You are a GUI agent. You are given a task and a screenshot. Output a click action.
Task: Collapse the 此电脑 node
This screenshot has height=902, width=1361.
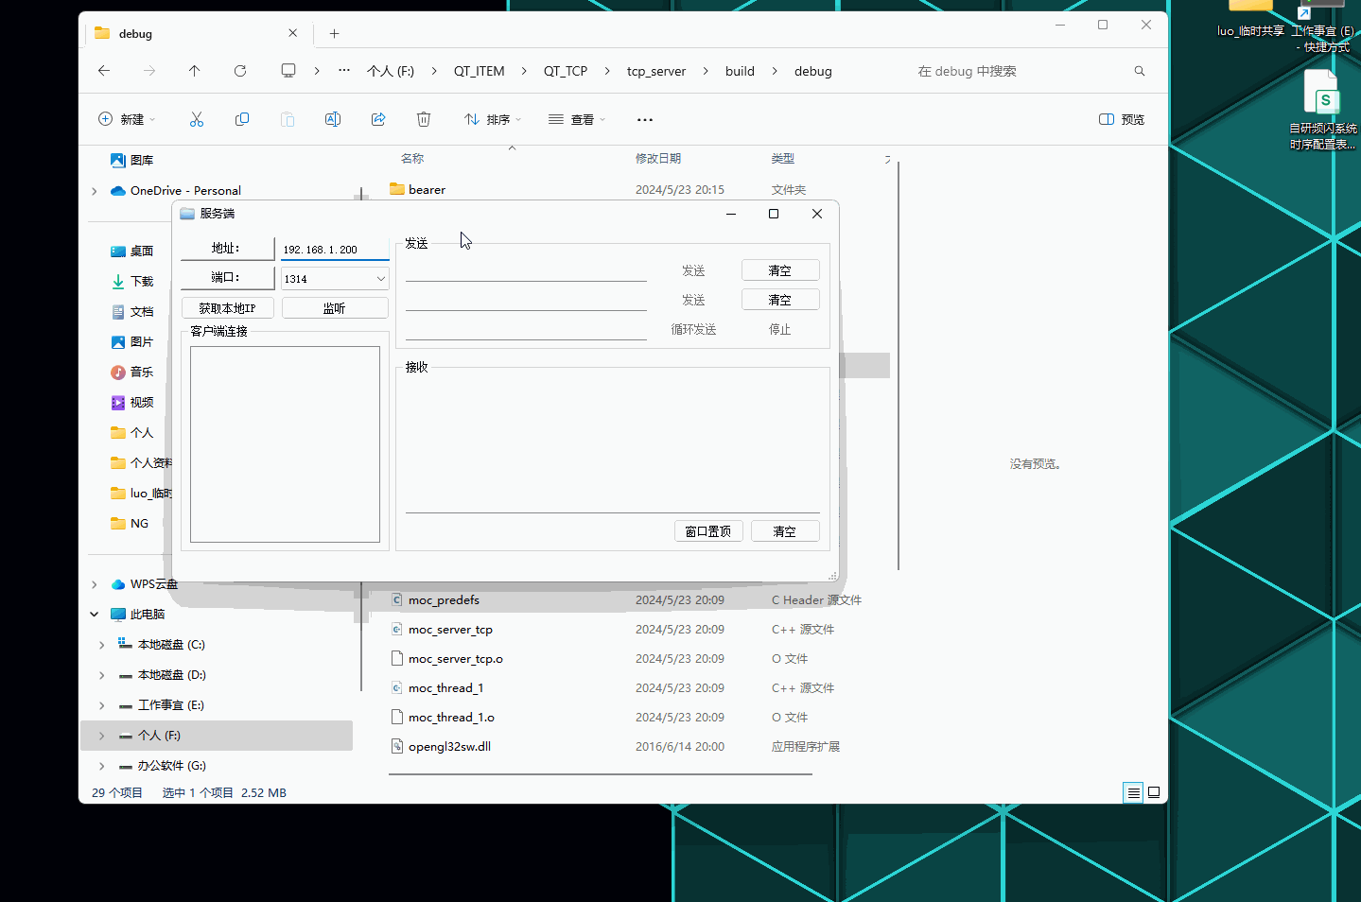pyautogui.click(x=95, y=615)
